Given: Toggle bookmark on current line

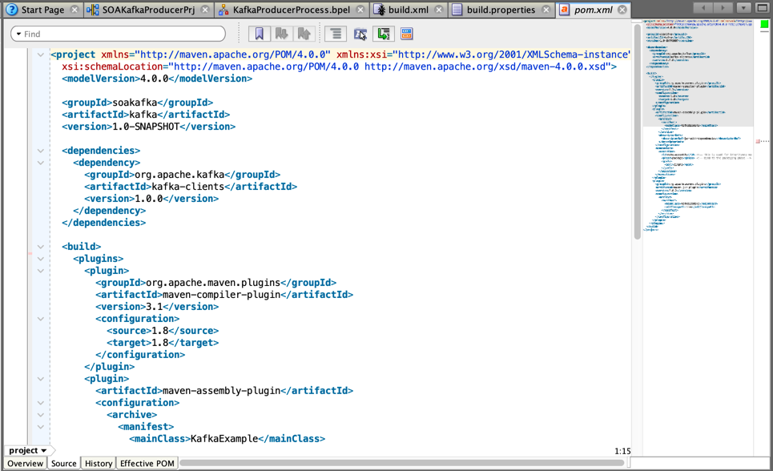Looking at the screenshot, I should (x=260, y=34).
